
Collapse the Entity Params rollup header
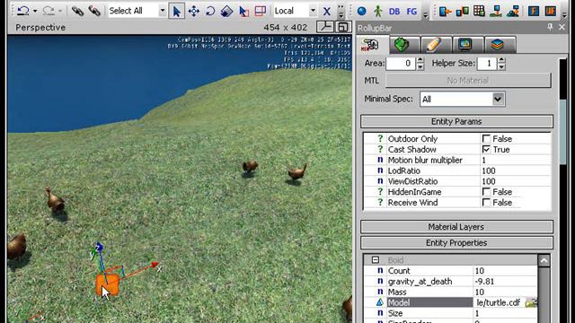click(456, 122)
